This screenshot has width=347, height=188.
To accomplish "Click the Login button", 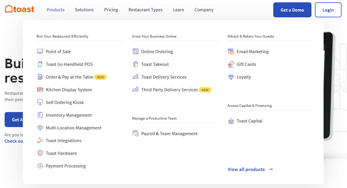I will [328, 10].
